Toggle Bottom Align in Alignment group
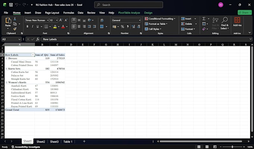Screen dimensions: 254x149 (x=84, y=20)
